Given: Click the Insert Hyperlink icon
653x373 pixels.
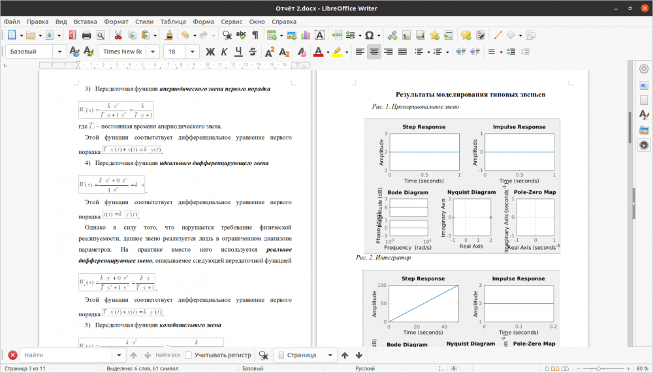Looking at the screenshot, I should (393, 35).
